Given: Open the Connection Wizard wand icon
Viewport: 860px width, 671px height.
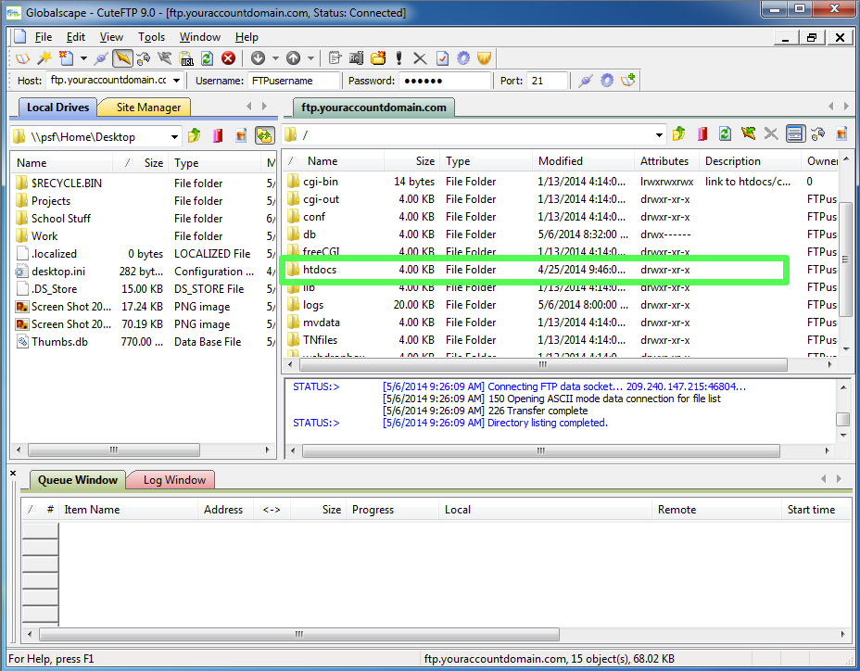Looking at the screenshot, I should pos(44,58).
